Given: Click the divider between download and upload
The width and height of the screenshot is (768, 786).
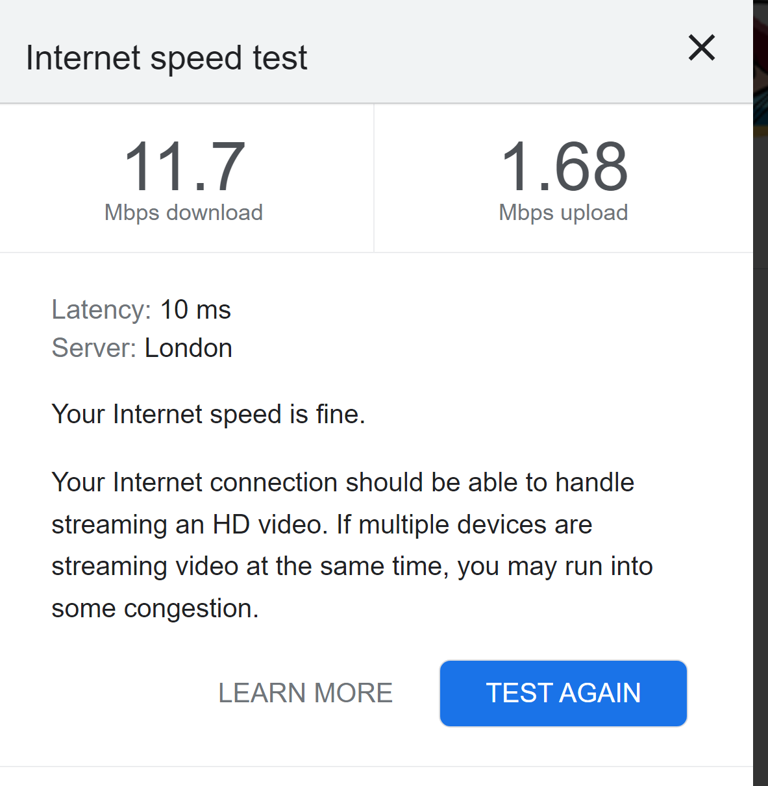Looking at the screenshot, I should (375, 177).
